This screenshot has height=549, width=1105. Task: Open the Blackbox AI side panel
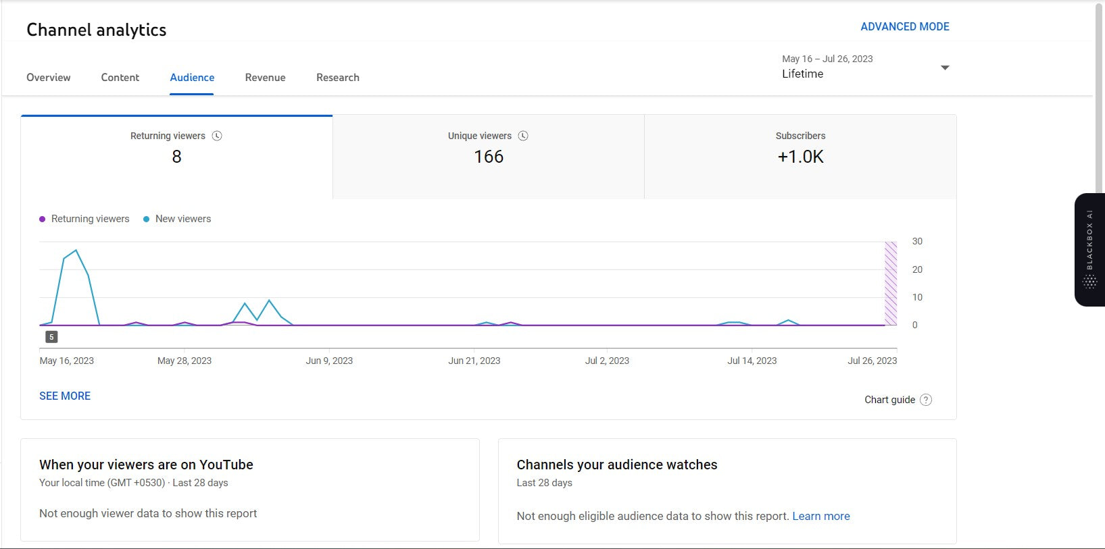(1089, 250)
